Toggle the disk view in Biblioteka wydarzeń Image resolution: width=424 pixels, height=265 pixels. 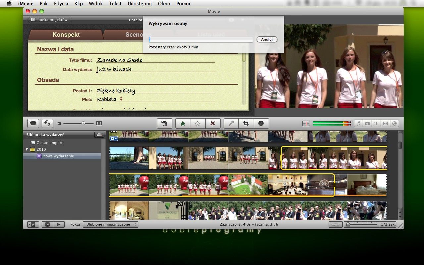pos(99,135)
